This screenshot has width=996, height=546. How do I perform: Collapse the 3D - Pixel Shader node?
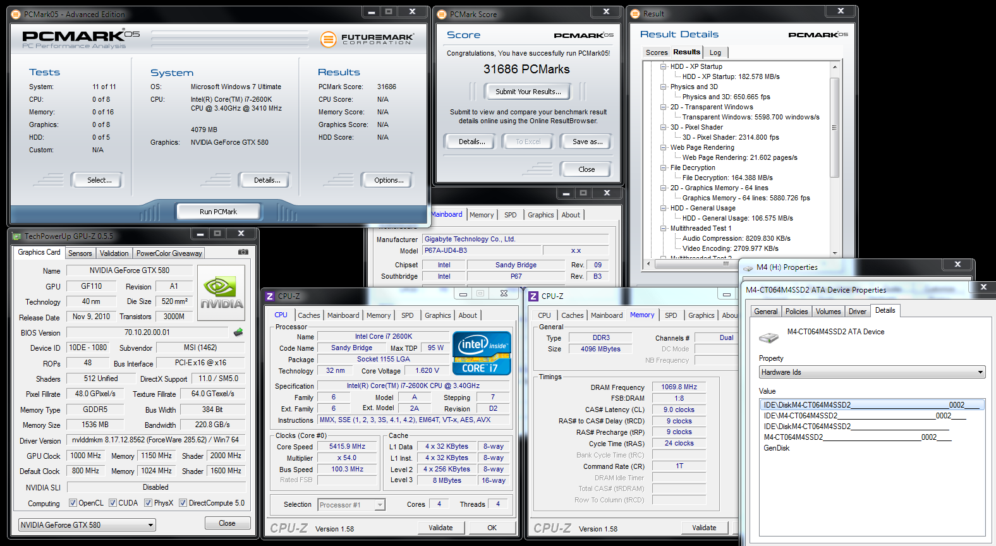pos(664,127)
